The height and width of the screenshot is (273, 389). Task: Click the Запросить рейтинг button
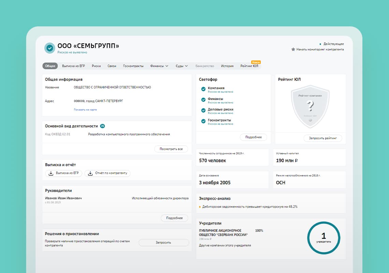(323, 138)
